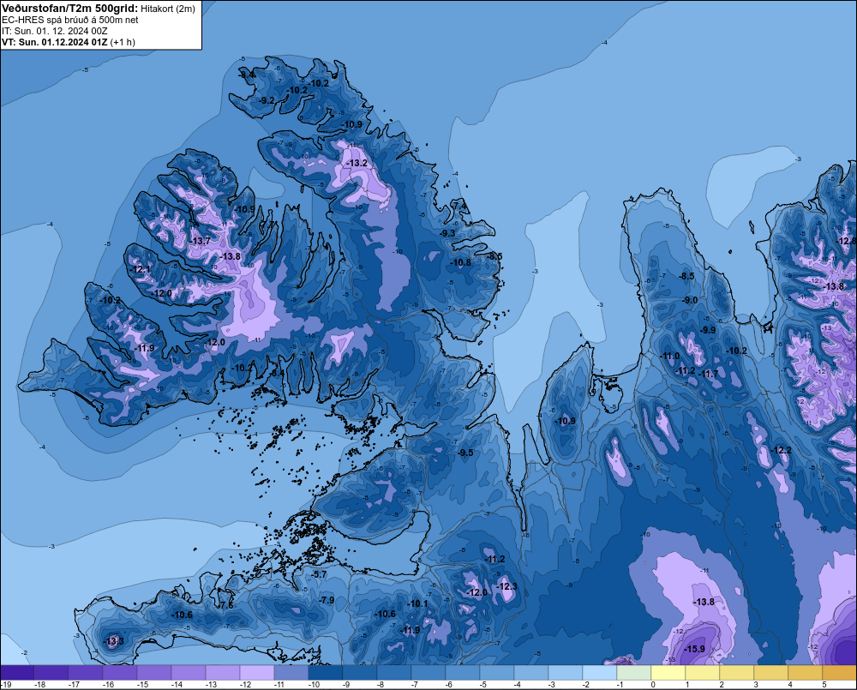This screenshot has width=857, height=690.
Task: Click the -5.7 temperature label
Action: tap(319, 574)
